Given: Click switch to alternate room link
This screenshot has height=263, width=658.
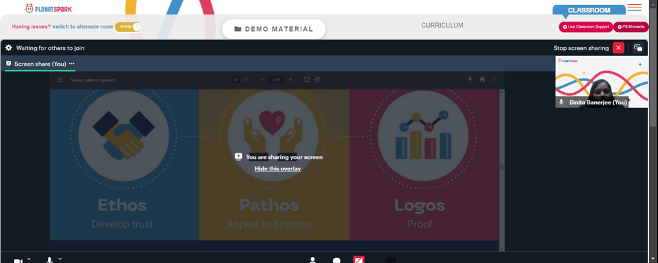Looking at the screenshot, I should pos(83,26).
